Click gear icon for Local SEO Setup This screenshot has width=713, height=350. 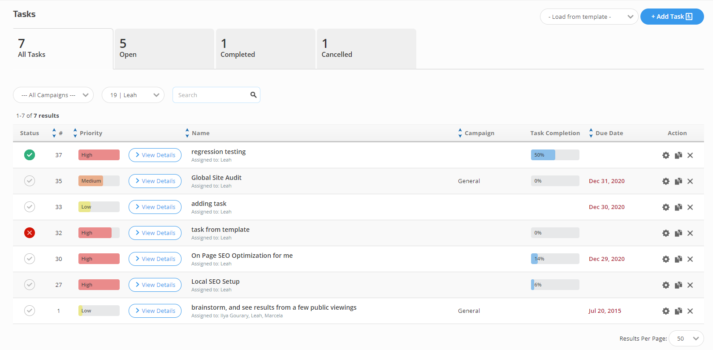pyautogui.click(x=666, y=285)
